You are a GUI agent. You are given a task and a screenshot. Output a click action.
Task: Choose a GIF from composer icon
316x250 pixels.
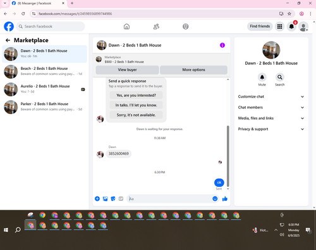click(121, 198)
